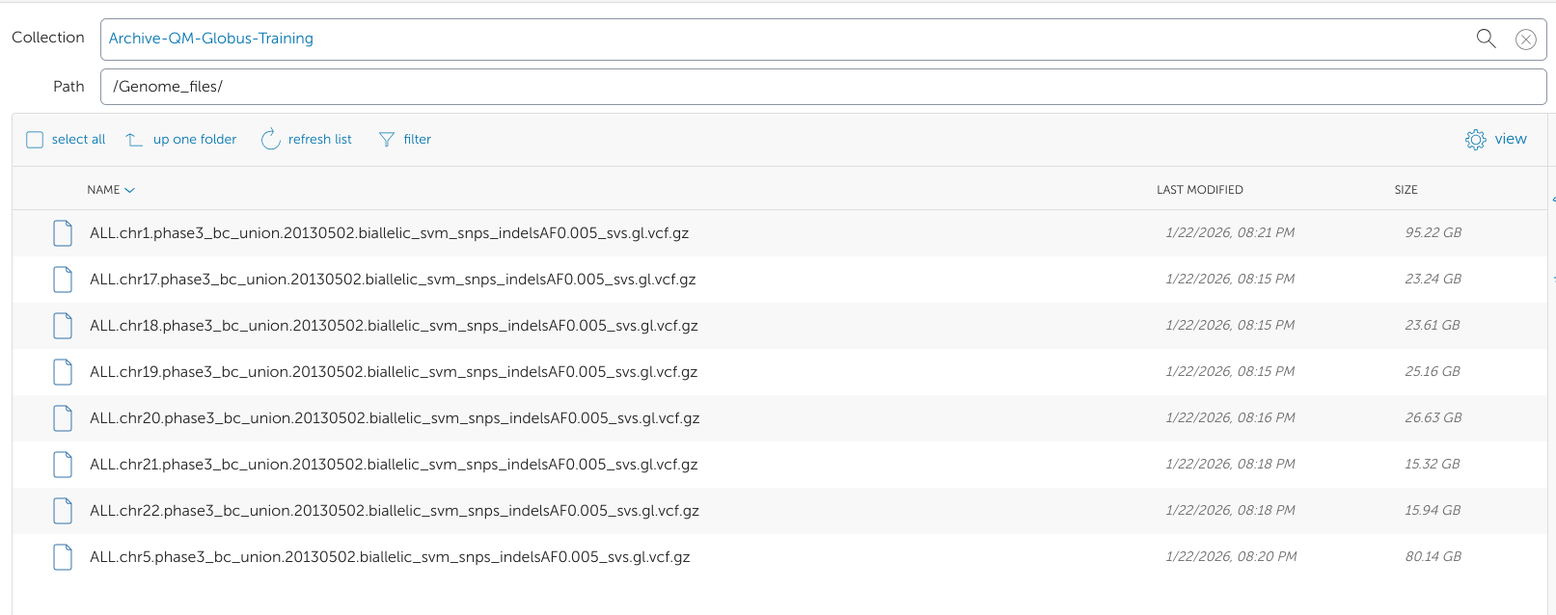Open view settings gear icon
The image size is (1556, 615).
click(1475, 140)
